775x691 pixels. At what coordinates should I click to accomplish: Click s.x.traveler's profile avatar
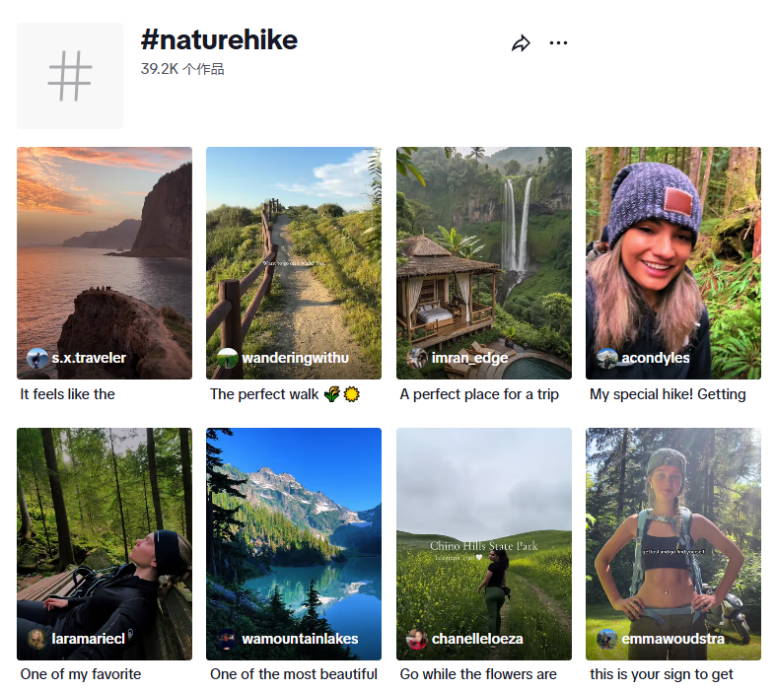coord(37,358)
